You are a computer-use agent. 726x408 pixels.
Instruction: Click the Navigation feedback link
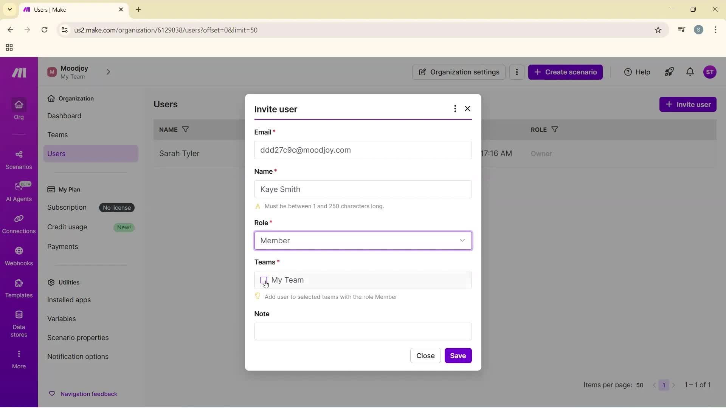click(x=88, y=394)
